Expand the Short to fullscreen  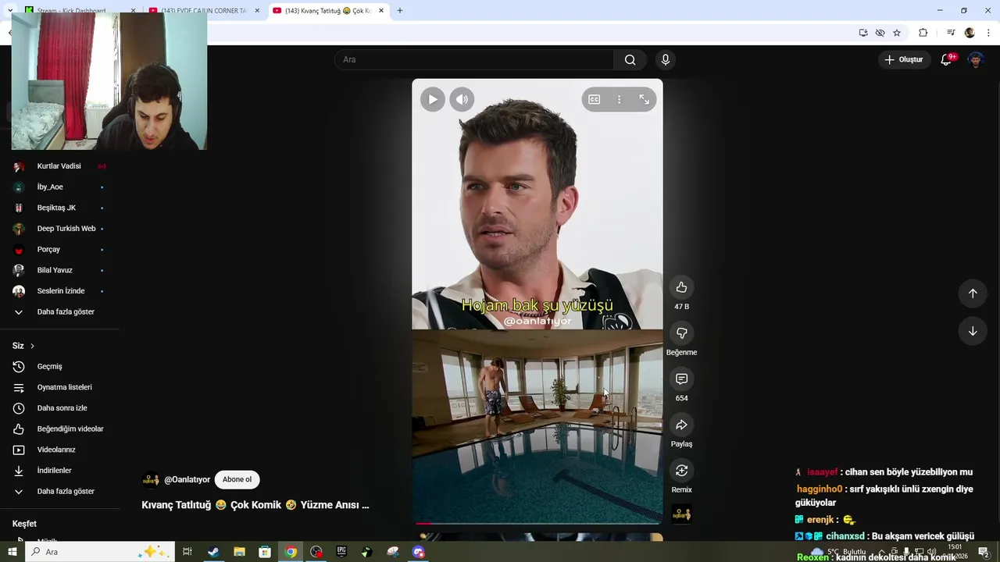click(644, 99)
